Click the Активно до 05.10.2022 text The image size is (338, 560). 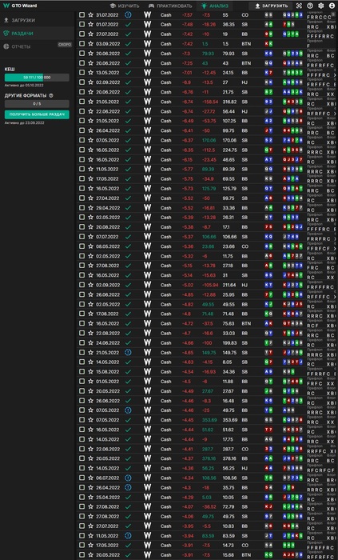pyautogui.click(x=24, y=86)
